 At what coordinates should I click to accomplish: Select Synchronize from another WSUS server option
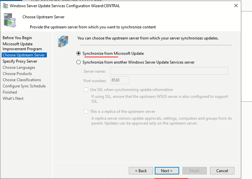79,62
